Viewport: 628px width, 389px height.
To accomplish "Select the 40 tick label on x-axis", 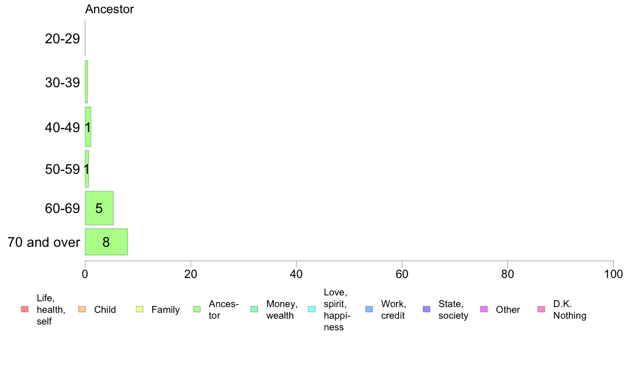I will tap(297, 274).
